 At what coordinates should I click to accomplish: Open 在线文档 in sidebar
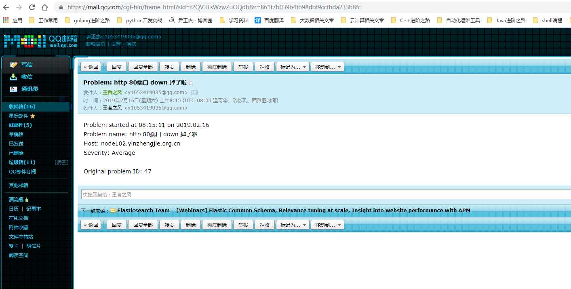19,218
